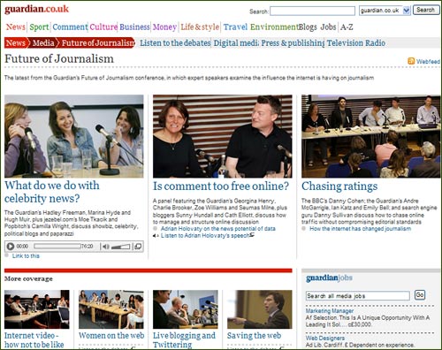Open the Web Designers job listing

[325, 338]
